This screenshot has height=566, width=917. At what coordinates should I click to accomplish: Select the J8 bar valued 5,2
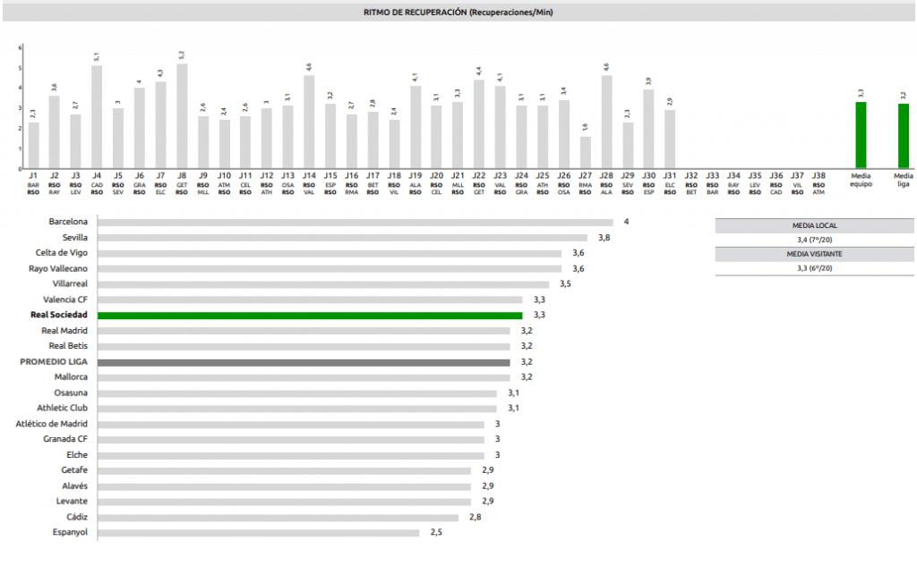tap(182, 116)
